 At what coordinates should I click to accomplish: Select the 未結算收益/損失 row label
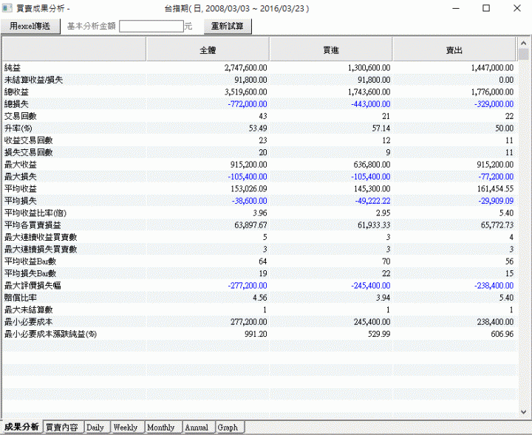[33, 80]
